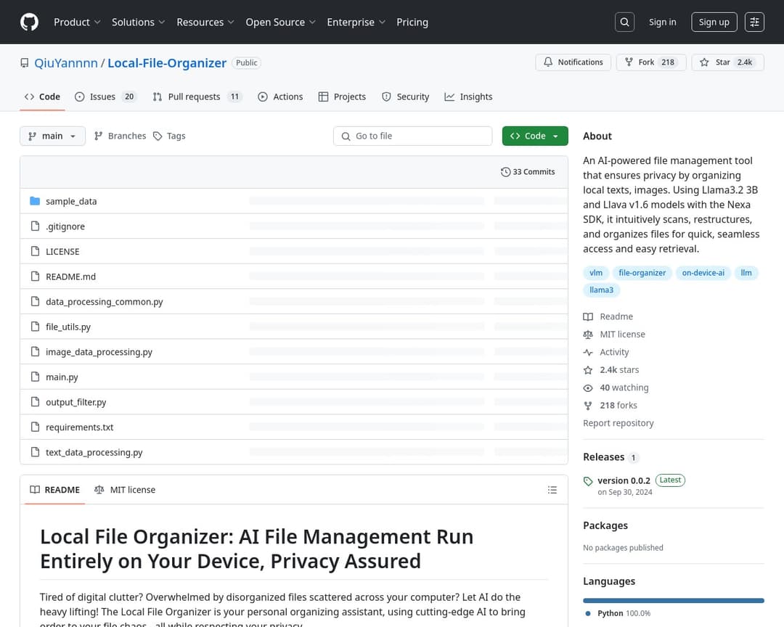Click the file icon beside LICENSE
Viewport: 784px width, 627px height.
click(35, 251)
